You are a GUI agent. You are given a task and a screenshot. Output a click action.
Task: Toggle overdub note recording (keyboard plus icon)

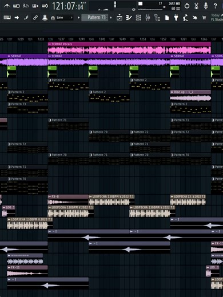[35, 6]
